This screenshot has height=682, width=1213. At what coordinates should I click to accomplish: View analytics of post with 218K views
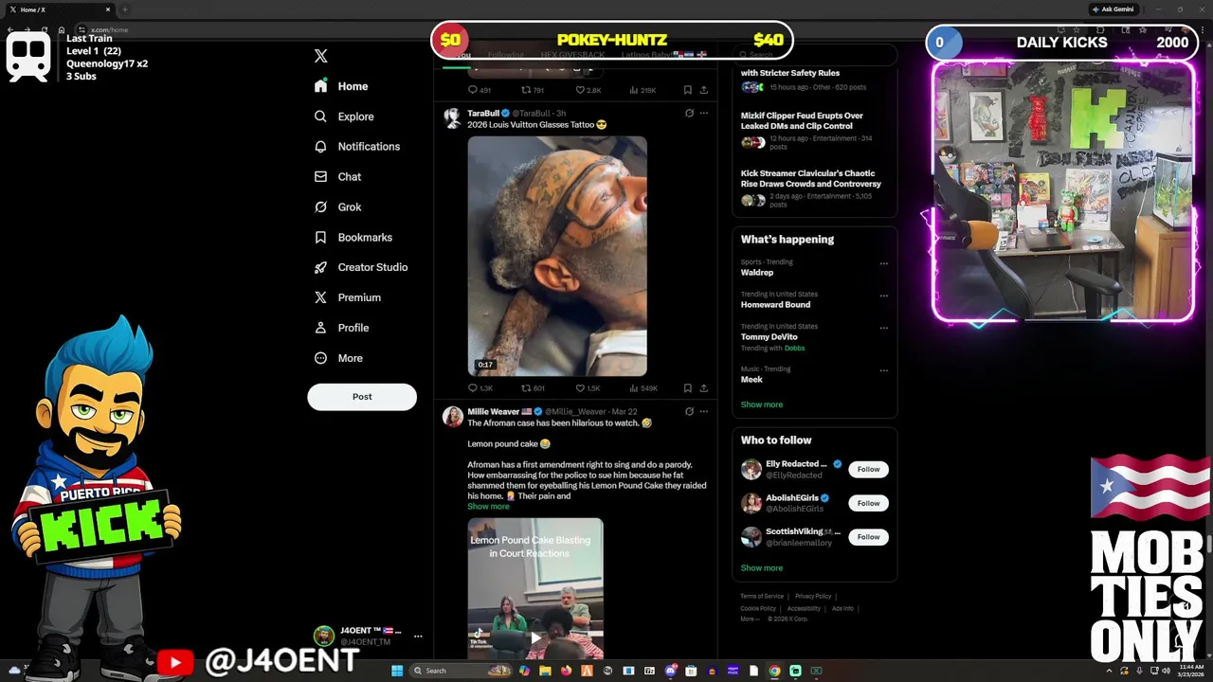[x=643, y=90]
